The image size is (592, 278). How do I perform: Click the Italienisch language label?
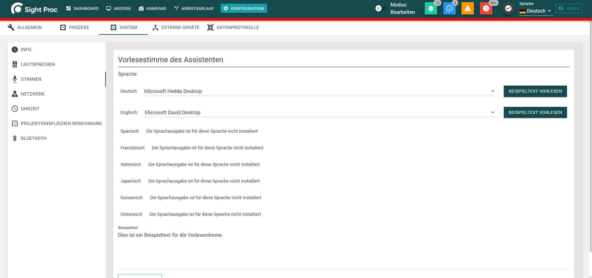point(130,164)
